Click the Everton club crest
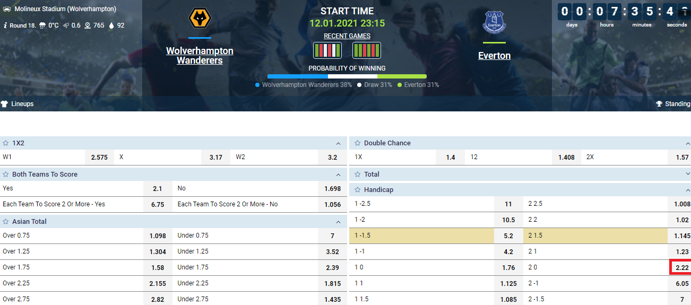 pyautogui.click(x=494, y=22)
